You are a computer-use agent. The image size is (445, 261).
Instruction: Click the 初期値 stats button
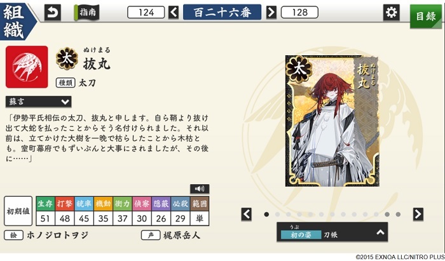click(x=18, y=211)
